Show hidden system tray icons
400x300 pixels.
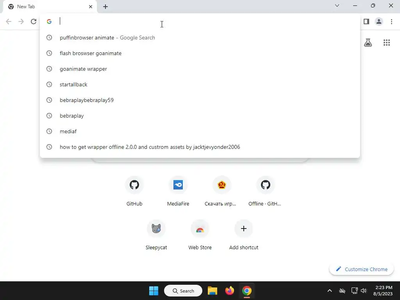pos(330,291)
